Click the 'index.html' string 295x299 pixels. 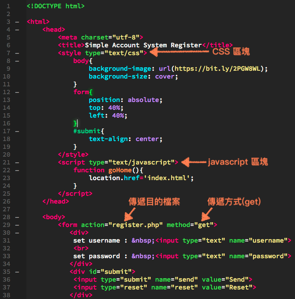tap(167, 178)
